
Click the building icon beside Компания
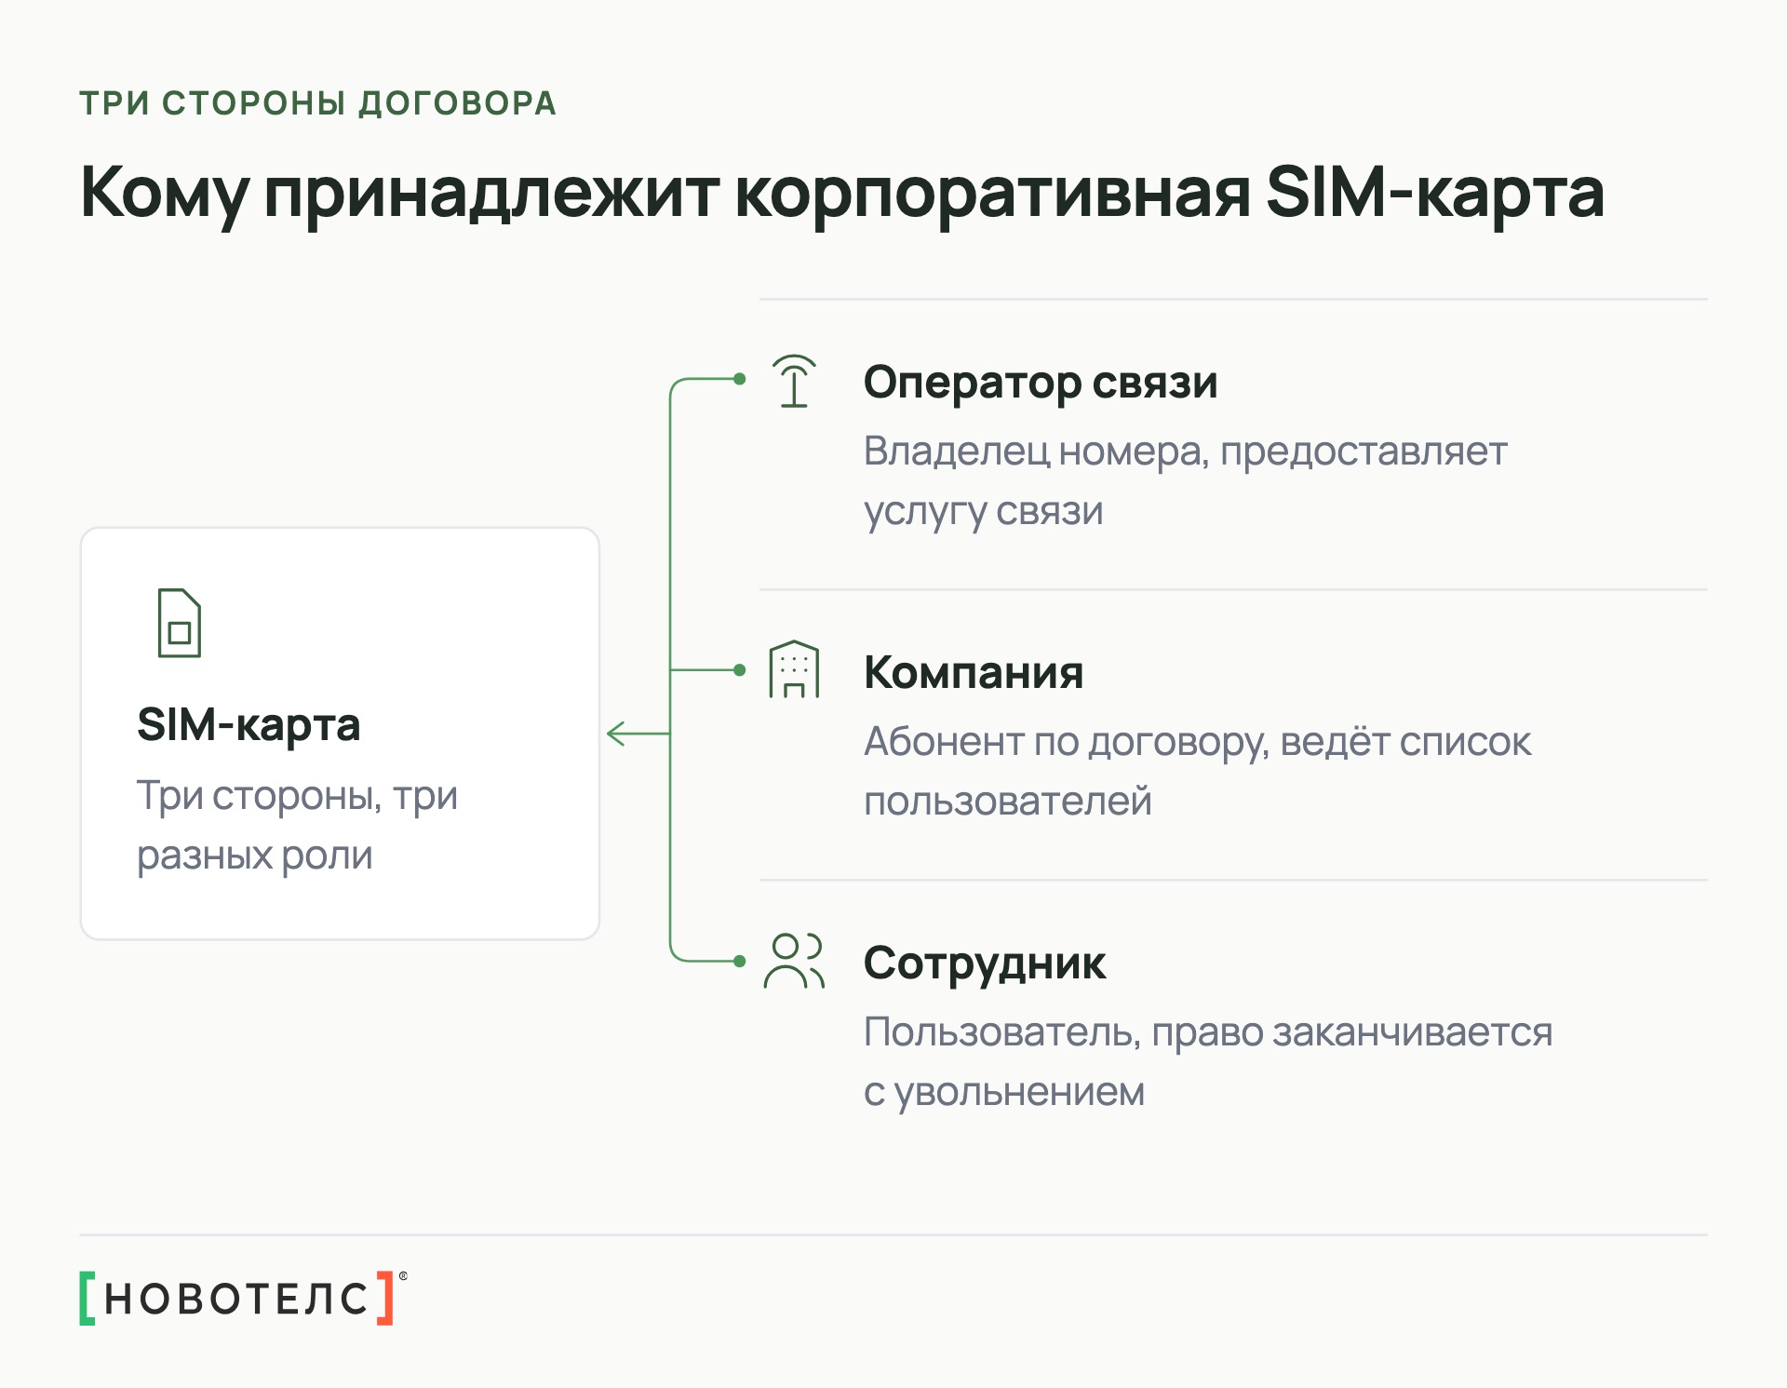[x=794, y=669]
